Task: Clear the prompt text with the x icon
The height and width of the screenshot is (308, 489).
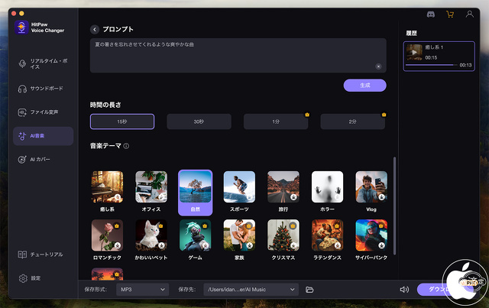Action: click(x=378, y=66)
